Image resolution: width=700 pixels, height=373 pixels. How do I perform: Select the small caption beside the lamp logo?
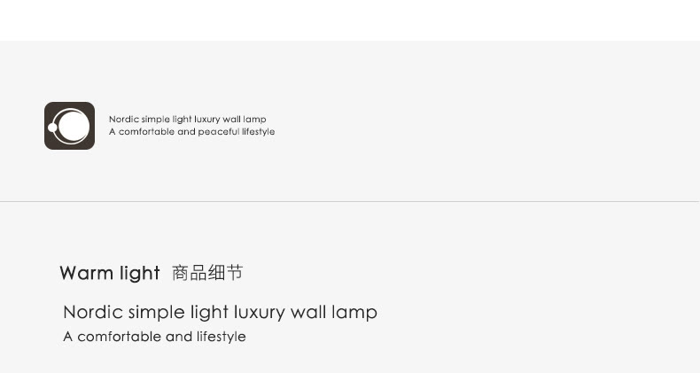(x=192, y=126)
